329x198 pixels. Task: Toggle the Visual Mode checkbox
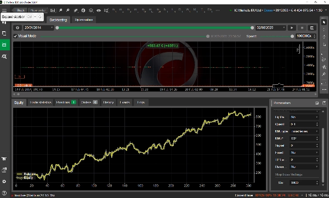pos(15,36)
